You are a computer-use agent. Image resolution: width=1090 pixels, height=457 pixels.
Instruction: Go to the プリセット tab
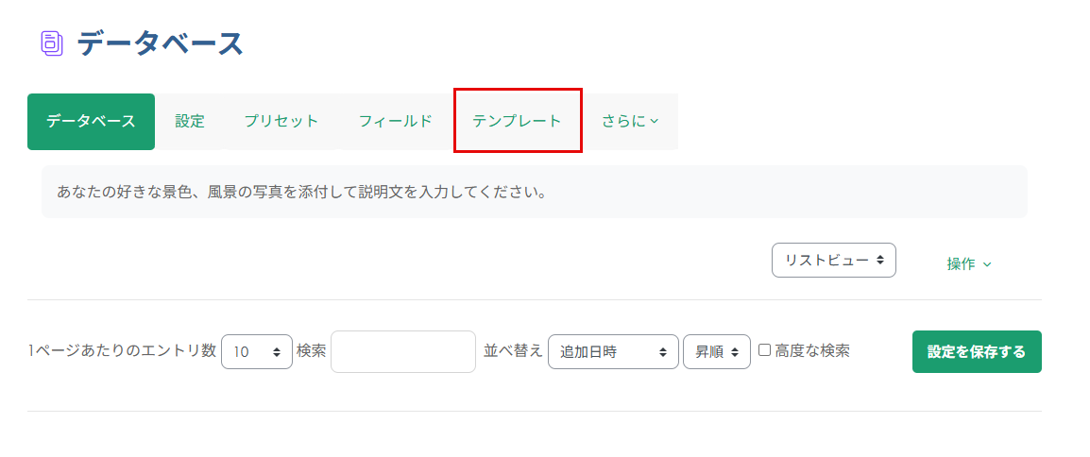click(281, 122)
